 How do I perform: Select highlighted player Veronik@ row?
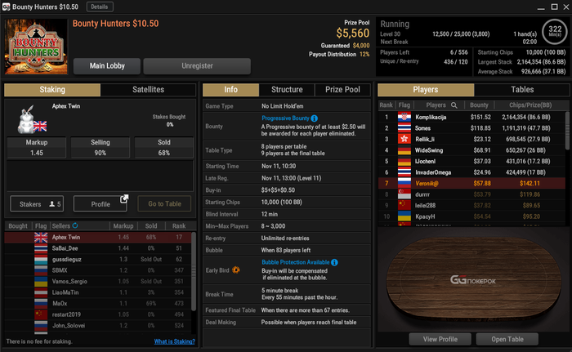click(x=471, y=183)
